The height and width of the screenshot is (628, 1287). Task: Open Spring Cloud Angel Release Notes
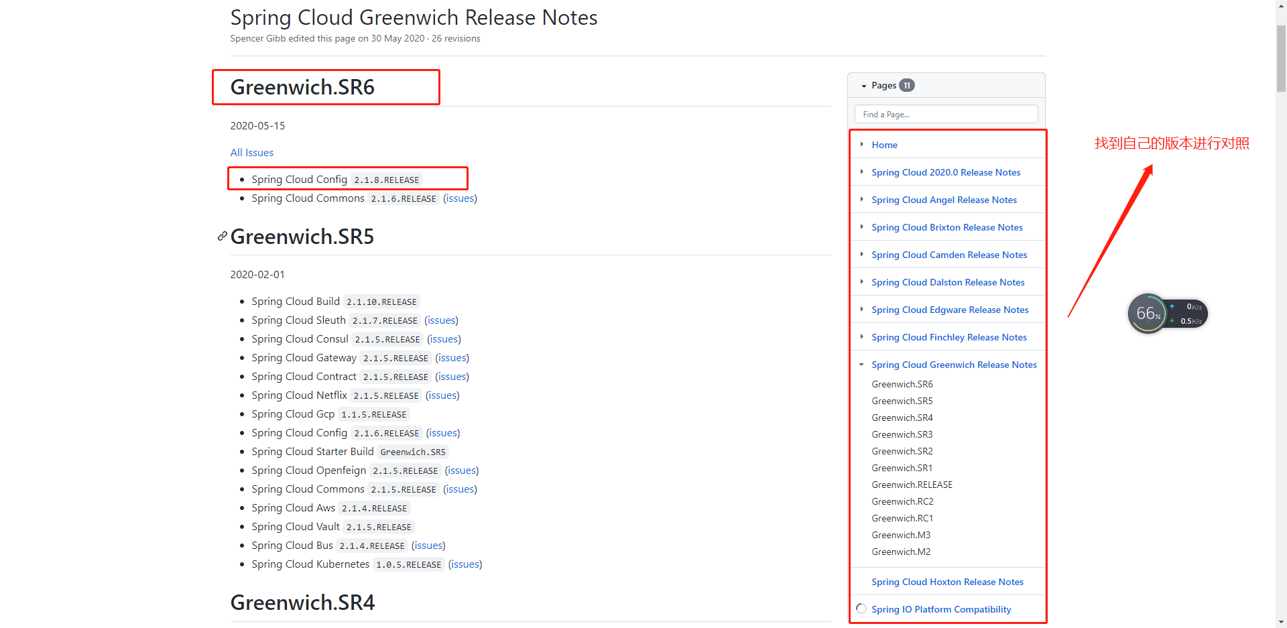pyautogui.click(x=944, y=200)
